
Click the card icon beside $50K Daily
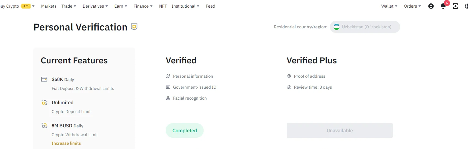[44, 79]
